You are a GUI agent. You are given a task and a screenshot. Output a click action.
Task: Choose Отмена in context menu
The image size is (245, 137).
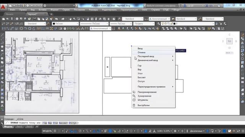click(x=154, y=53)
